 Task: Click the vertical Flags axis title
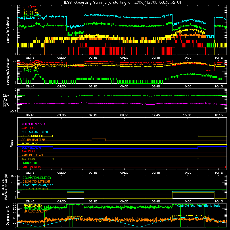12,143
